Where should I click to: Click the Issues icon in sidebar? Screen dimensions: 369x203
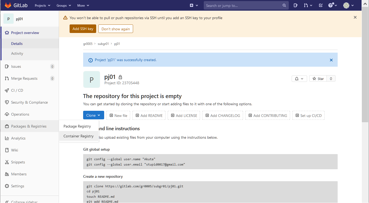7,66
